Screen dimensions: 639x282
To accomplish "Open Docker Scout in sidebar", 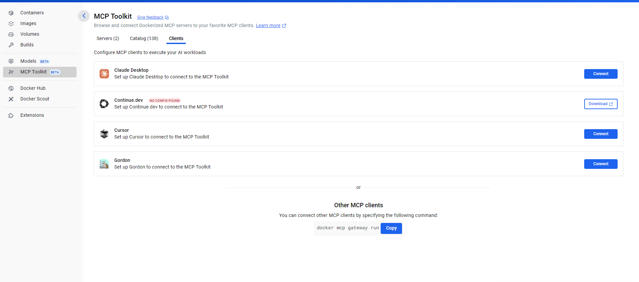I will click(x=35, y=99).
